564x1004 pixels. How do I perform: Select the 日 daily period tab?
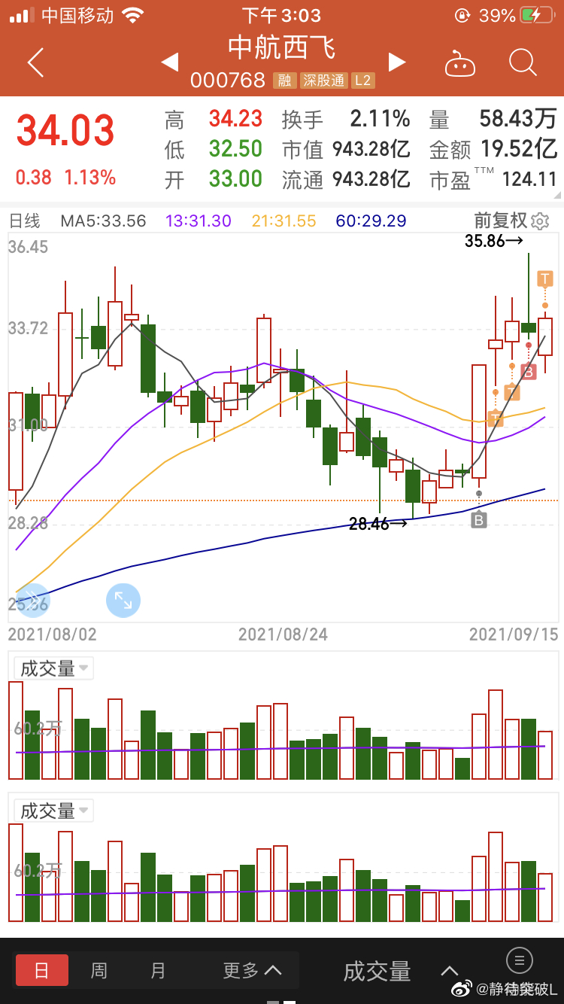pos(42,970)
